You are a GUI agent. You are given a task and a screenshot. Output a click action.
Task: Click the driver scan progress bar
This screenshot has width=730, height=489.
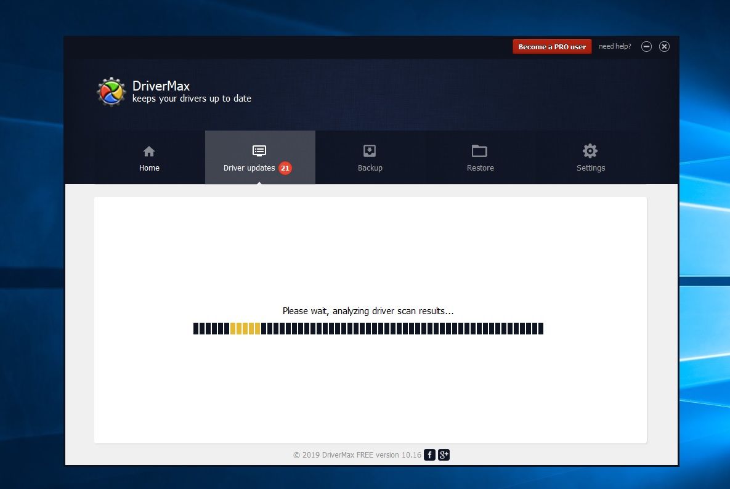click(368, 328)
